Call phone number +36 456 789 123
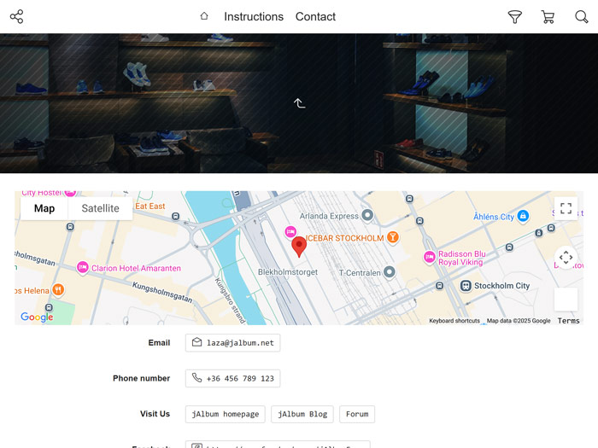This screenshot has width=598, height=448. click(x=232, y=378)
